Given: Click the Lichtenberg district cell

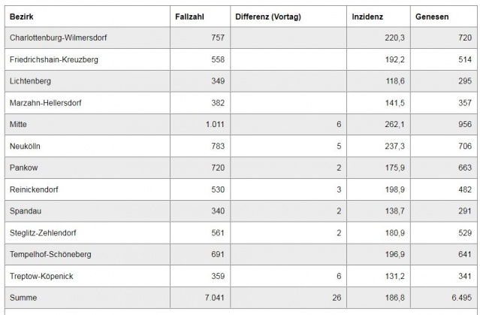Looking at the screenshot, I should coord(32,79).
